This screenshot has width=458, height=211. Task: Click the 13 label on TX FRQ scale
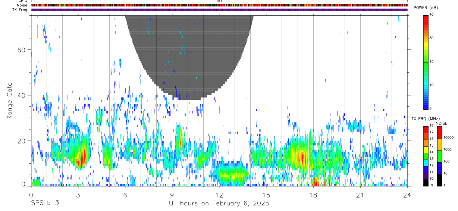click(432, 159)
